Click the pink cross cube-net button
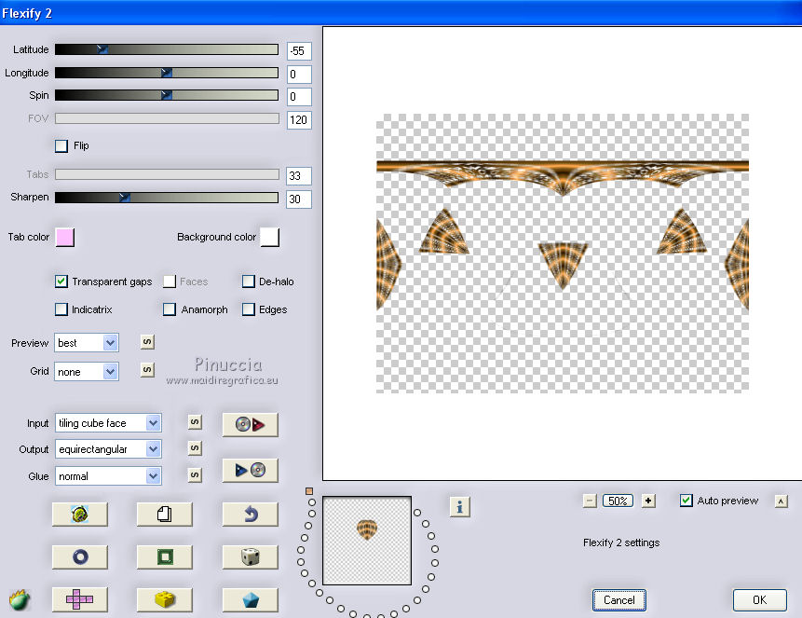The width and height of the screenshot is (802, 618). click(x=80, y=599)
